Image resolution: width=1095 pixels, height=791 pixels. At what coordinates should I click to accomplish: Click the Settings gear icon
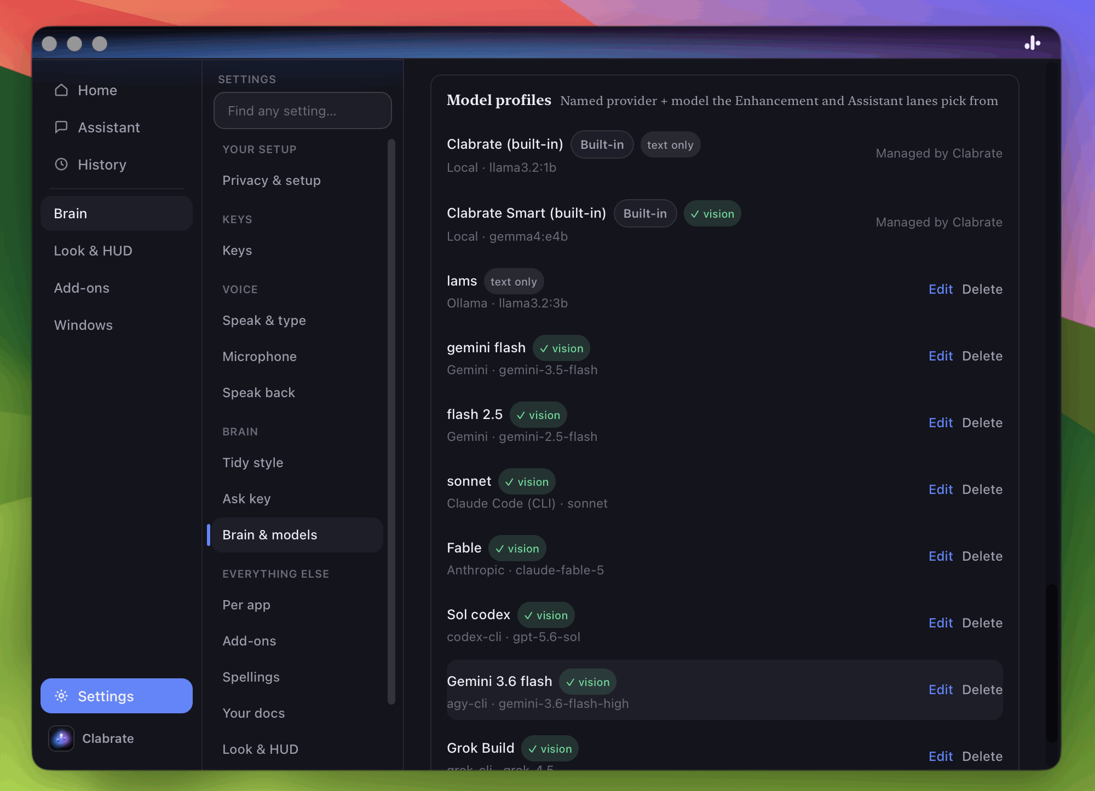[x=61, y=696]
